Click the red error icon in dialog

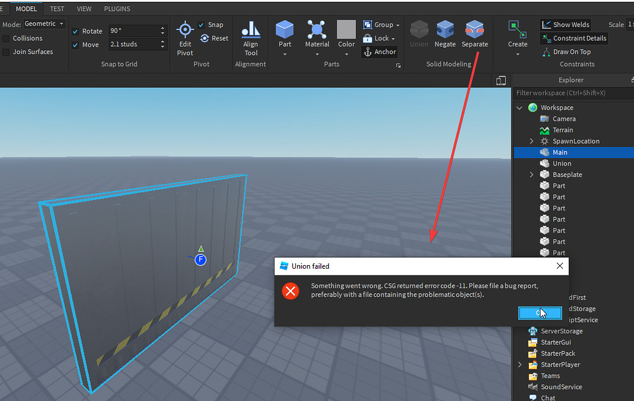click(x=290, y=291)
